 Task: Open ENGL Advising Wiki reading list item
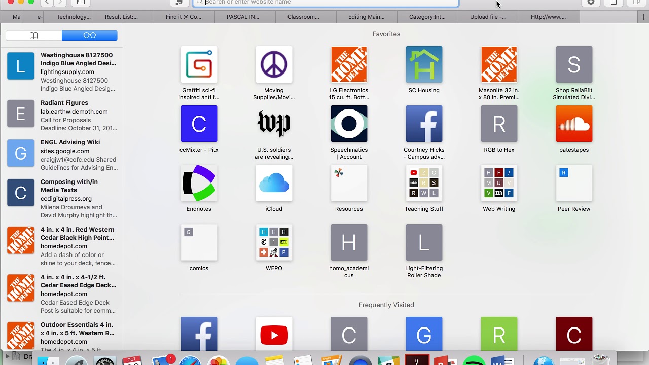click(62, 155)
